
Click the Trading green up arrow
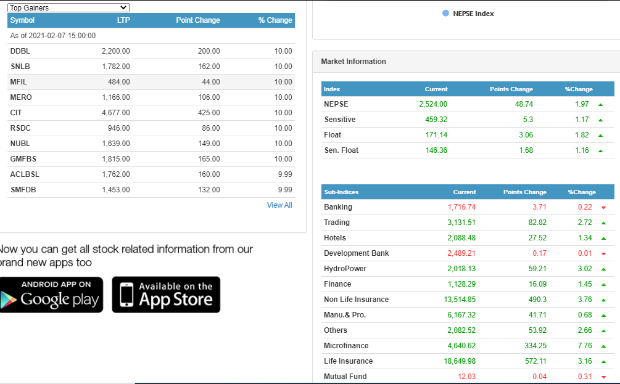604,223
